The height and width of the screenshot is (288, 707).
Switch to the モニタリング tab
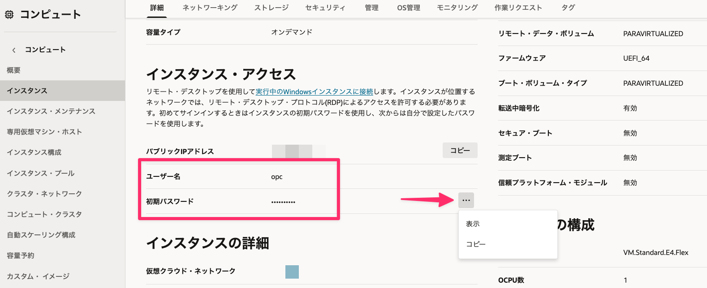pos(457,8)
